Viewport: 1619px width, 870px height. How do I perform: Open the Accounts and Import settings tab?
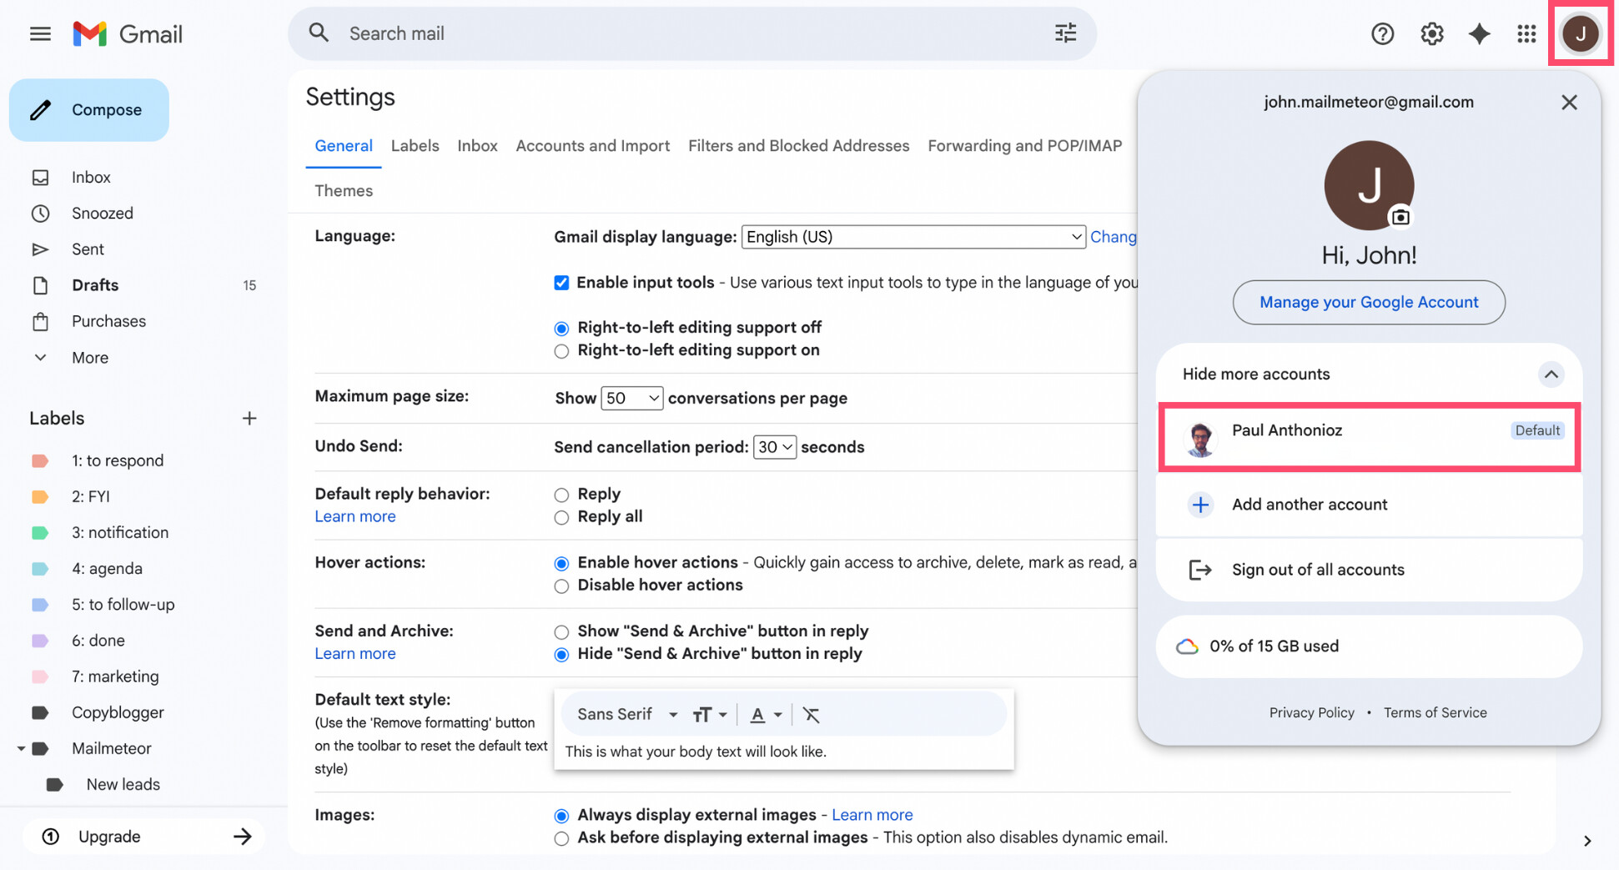tap(592, 145)
